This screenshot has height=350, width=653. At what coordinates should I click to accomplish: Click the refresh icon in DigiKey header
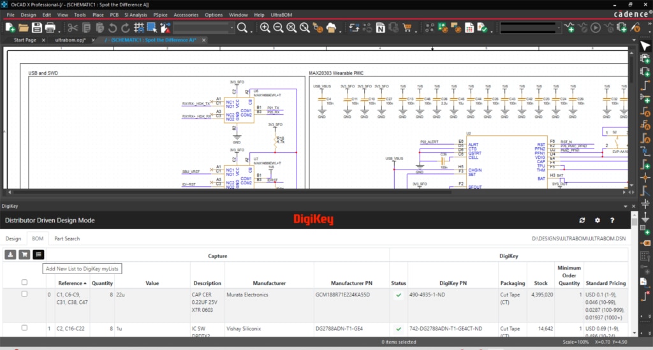tap(582, 220)
